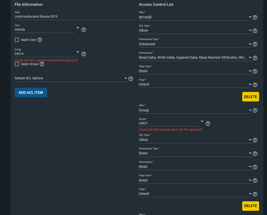The height and width of the screenshot is (215, 267).
Task: Delete the Group 24621 ACL entry
Action: [250, 206]
